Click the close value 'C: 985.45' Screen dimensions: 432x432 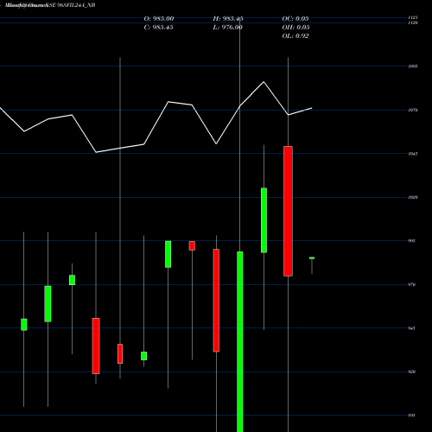pos(159,28)
